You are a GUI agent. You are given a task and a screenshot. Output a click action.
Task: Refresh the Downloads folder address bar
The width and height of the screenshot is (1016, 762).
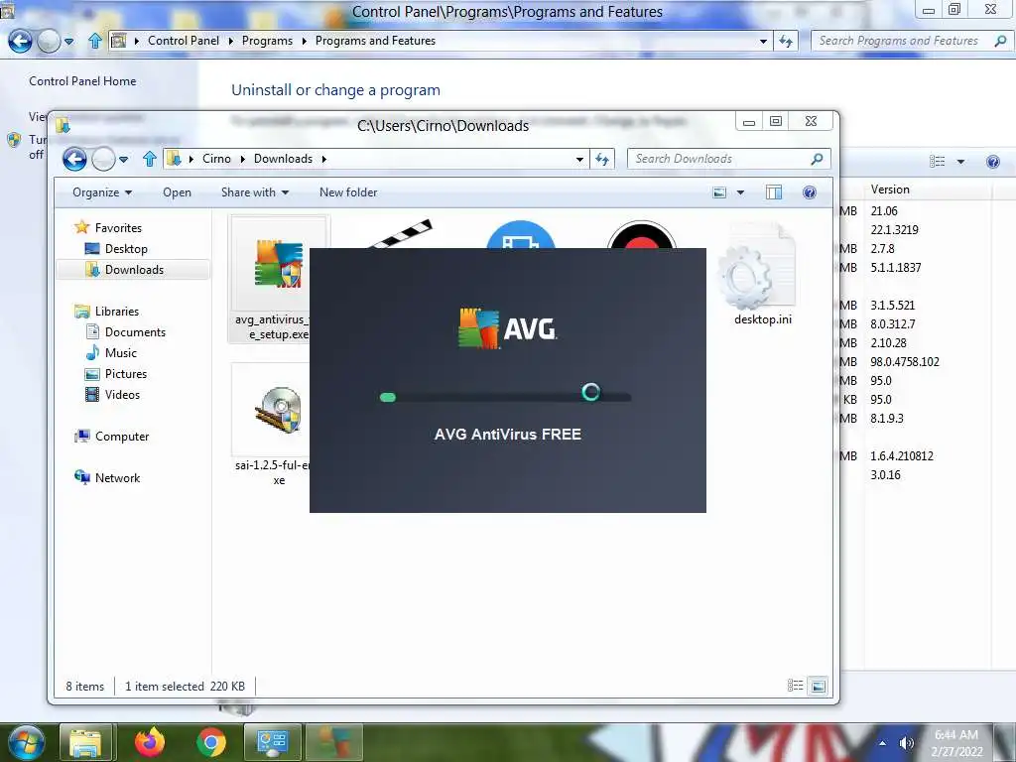(602, 159)
